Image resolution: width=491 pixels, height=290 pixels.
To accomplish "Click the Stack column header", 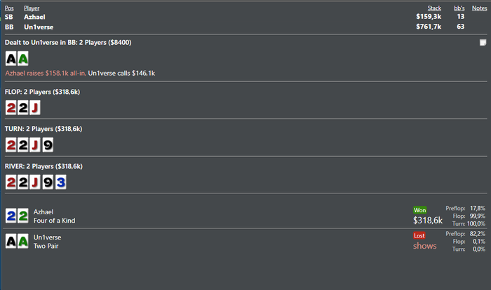I will click(434, 8).
